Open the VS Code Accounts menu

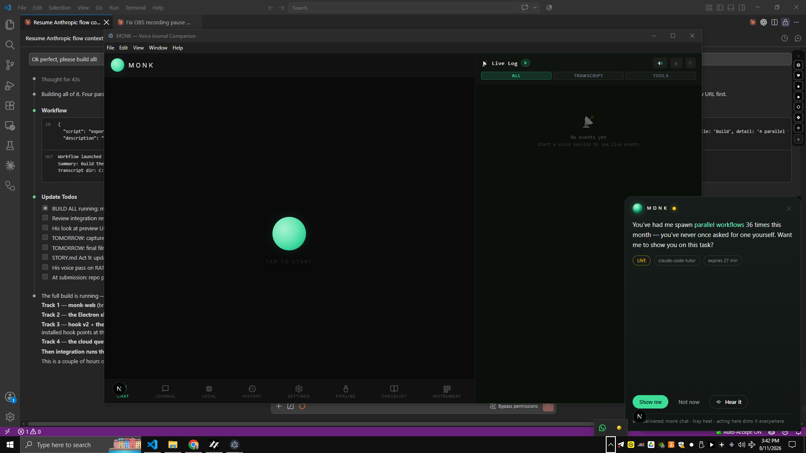click(x=10, y=397)
